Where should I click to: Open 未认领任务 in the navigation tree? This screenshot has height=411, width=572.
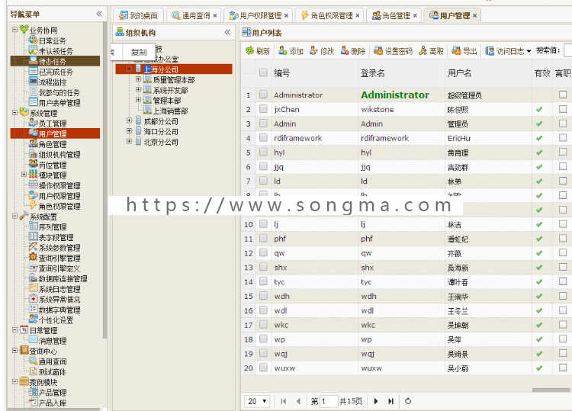(56, 51)
